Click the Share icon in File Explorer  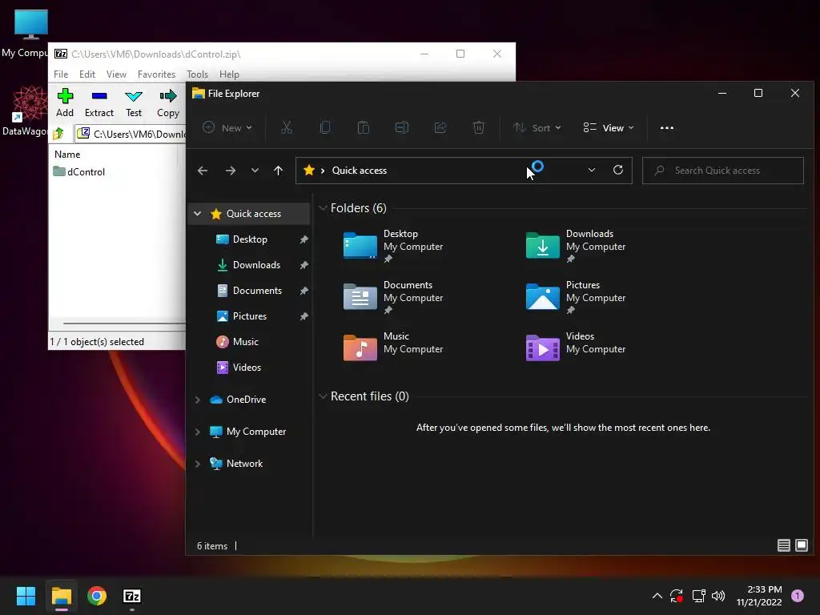(440, 127)
